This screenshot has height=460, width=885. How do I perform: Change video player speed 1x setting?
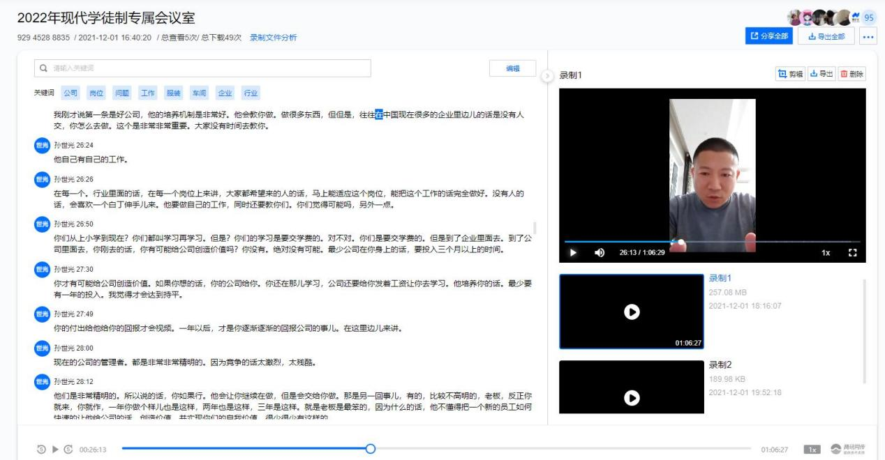[x=826, y=252]
